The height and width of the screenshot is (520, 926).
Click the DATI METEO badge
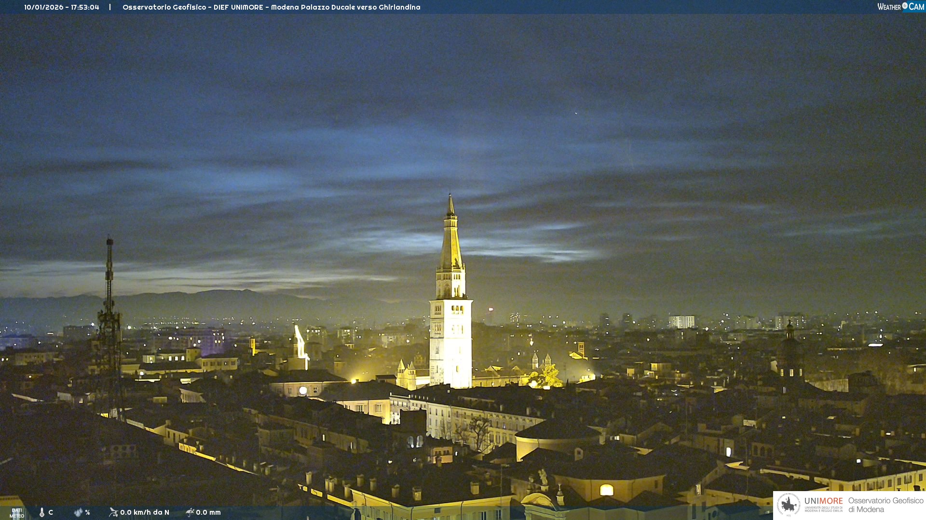tap(17, 513)
